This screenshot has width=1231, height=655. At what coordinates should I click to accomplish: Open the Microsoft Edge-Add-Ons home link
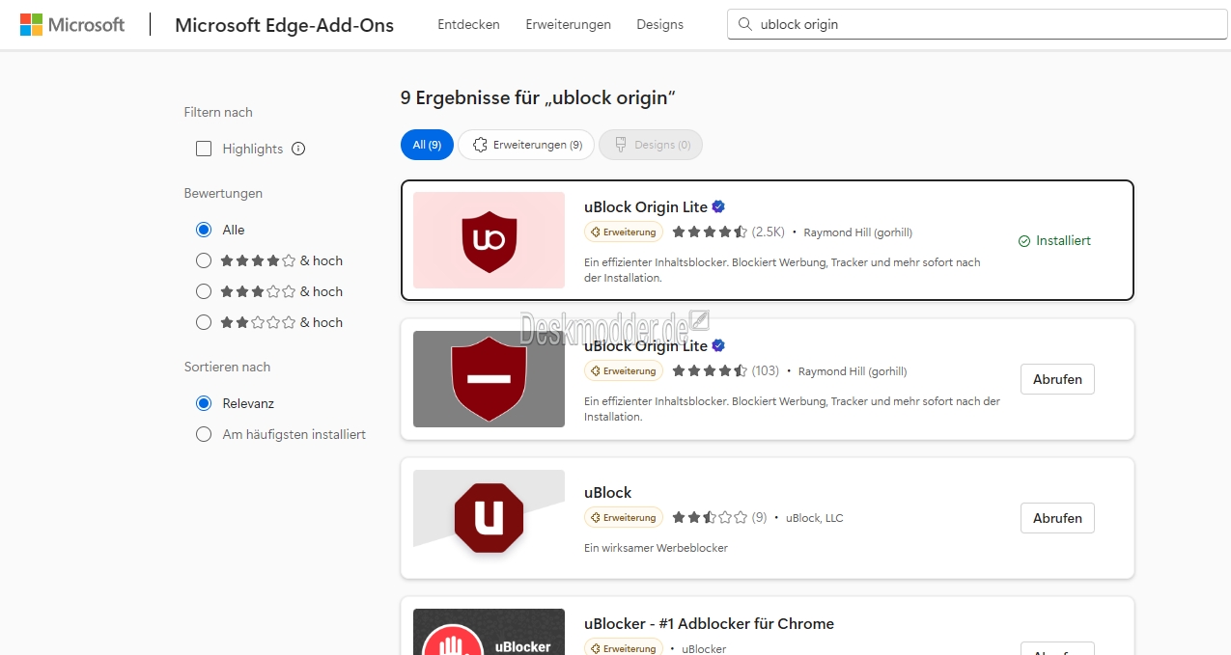(284, 25)
